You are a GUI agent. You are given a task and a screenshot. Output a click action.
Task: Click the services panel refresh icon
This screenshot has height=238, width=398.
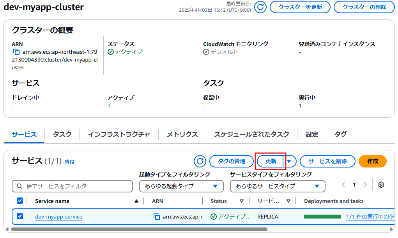200,161
